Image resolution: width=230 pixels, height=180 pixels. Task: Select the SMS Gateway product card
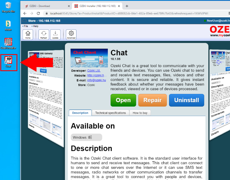[x=46, y=98]
